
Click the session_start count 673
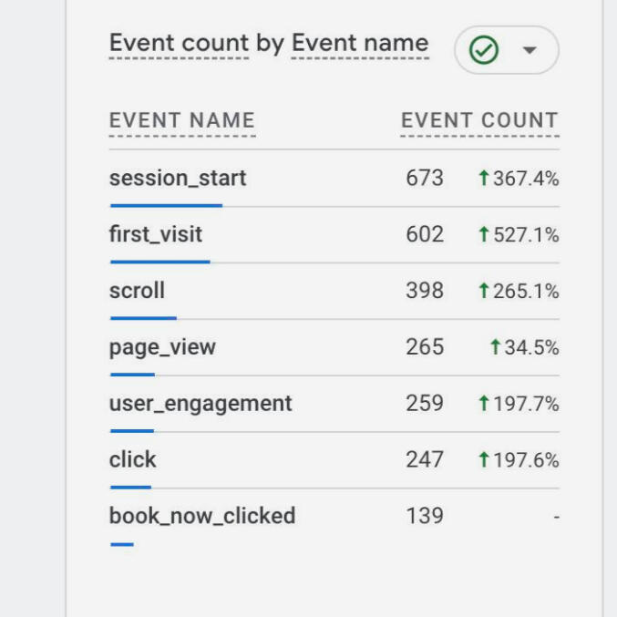click(x=425, y=178)
